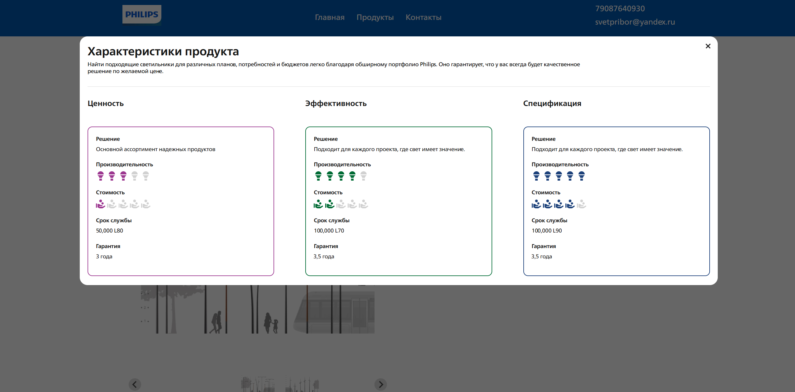Click the second carousel thumbnail below

302,385
